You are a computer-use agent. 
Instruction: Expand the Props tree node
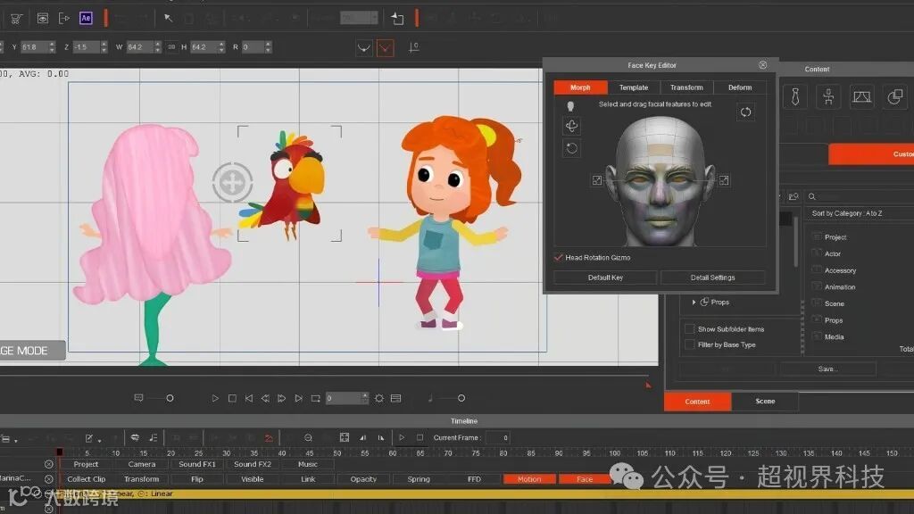pyautogui.click(x=694, y=303)
